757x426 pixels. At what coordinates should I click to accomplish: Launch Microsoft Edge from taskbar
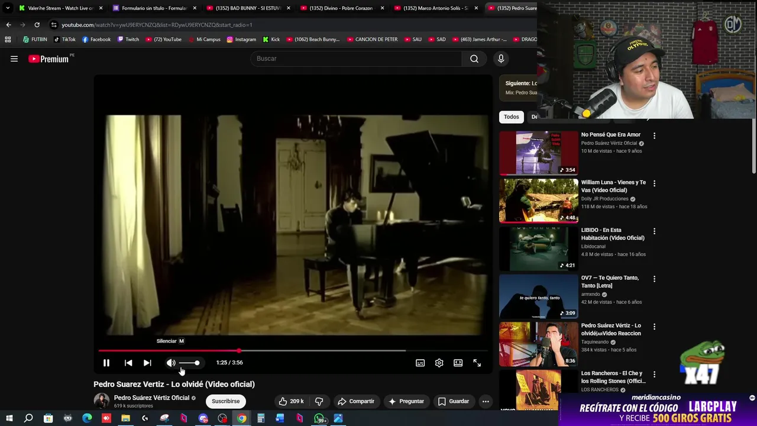pos(87,418)
